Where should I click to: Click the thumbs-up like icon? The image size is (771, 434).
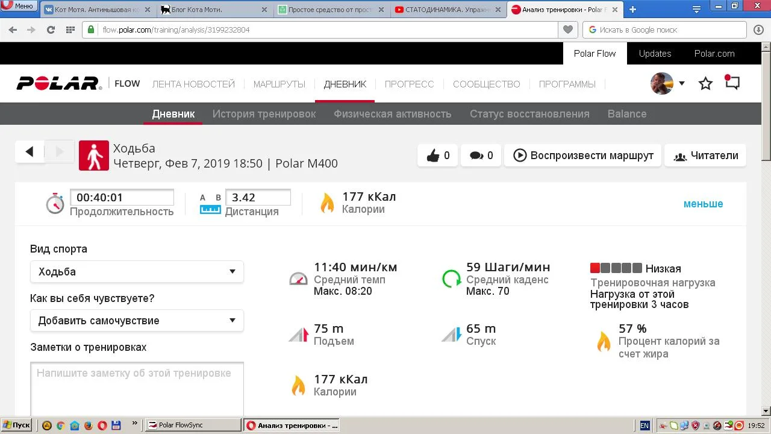pyautogui.click(x=433, y=156)
